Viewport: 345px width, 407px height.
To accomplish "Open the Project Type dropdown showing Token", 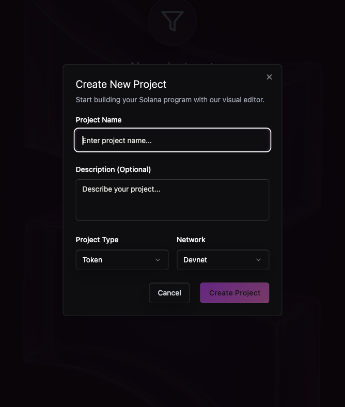I will click(x=122, y=260).
